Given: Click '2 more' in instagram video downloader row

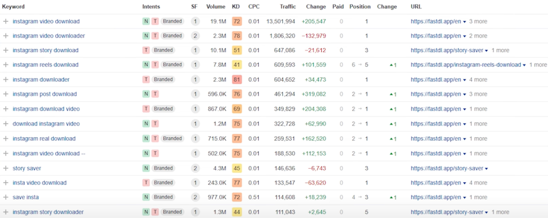Looking at the screenshot, I should coord(478,36).
